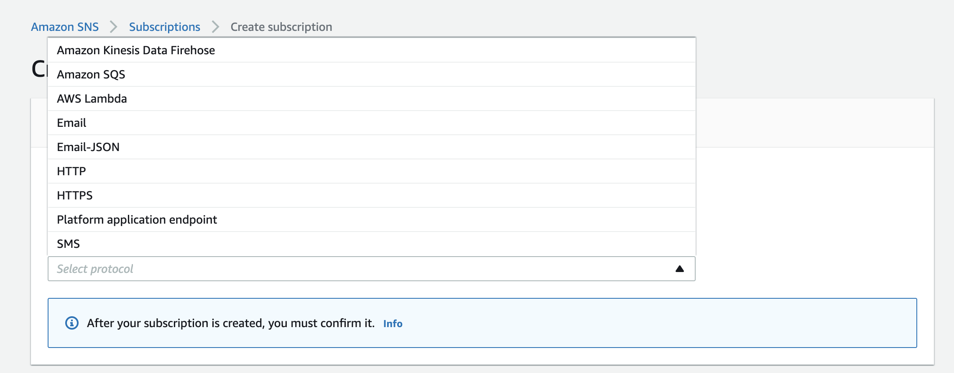The width and height of the screenshot is (954, 373).
Task: Choose the Email-JSON option
Action: coord(88,147)
